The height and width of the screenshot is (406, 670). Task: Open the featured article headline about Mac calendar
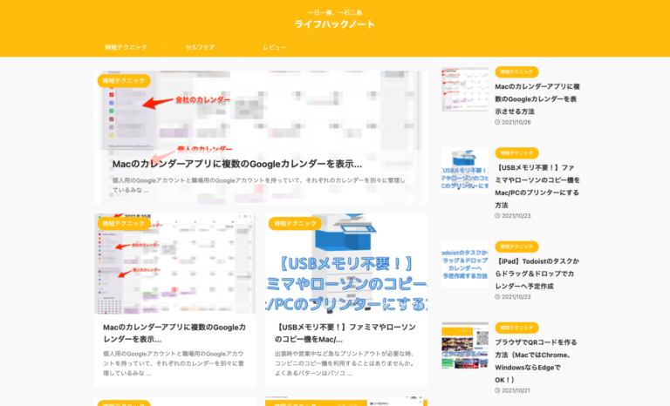(236, 163)
